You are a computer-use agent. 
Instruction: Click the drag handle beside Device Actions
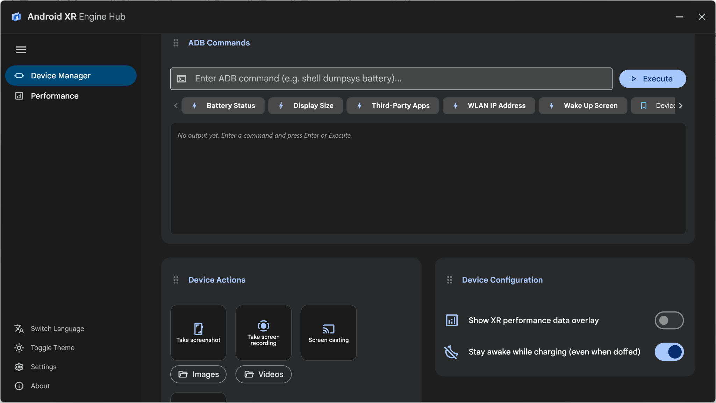(x=176, y=280)
